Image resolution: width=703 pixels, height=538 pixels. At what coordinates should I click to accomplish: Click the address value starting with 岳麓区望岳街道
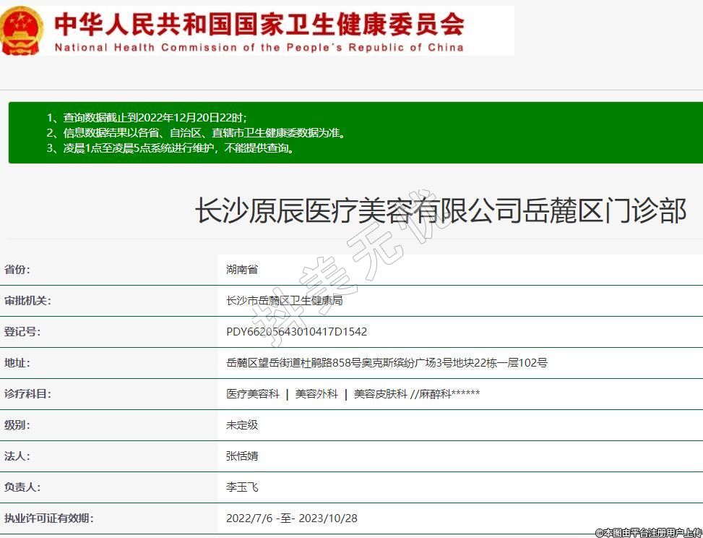pos(387,363)
